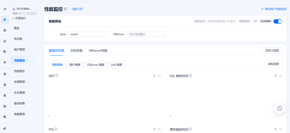Expand the cluster name switcher dropdown

[x=35, y=9]
